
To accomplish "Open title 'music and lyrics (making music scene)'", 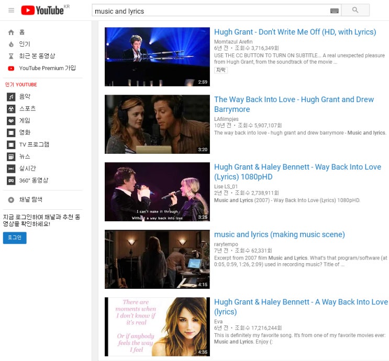I will tap(280, 234).
